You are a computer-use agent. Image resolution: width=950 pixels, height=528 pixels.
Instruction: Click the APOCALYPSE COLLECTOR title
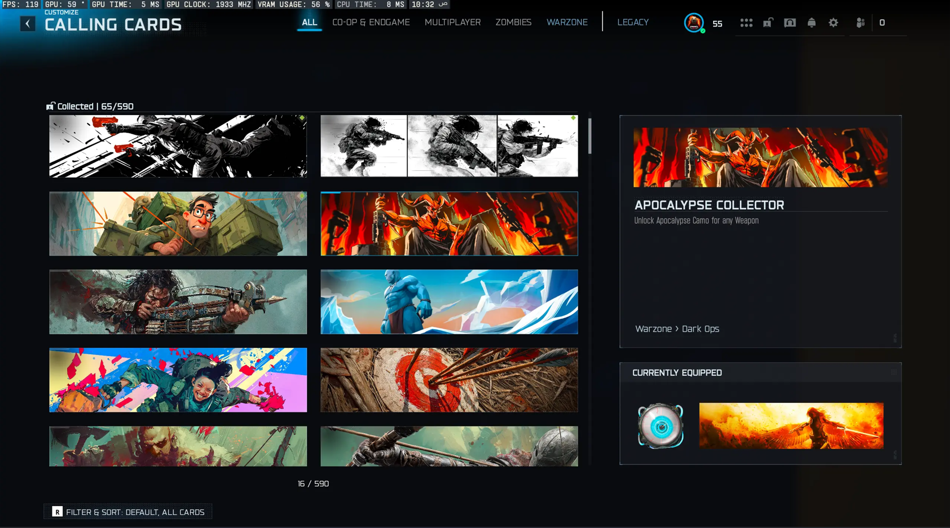(x=709, y=205)
